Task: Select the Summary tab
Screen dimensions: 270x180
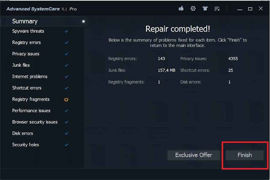Action: tap(44, 21)
